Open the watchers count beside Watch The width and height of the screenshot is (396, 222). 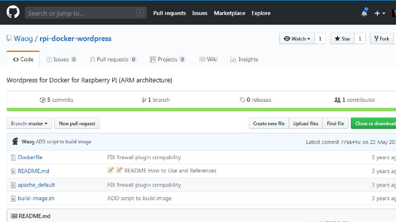(320, 39)
